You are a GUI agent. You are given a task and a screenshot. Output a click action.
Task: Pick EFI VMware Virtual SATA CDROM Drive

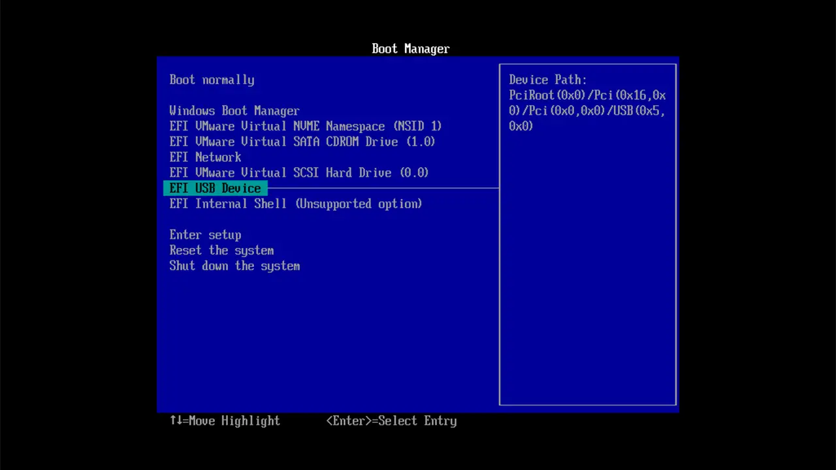[x=302, y=142]
